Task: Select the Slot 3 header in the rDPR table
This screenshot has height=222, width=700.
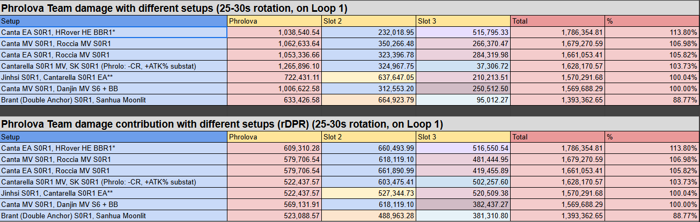Action: pyautogui.click(x=463, y=137)
